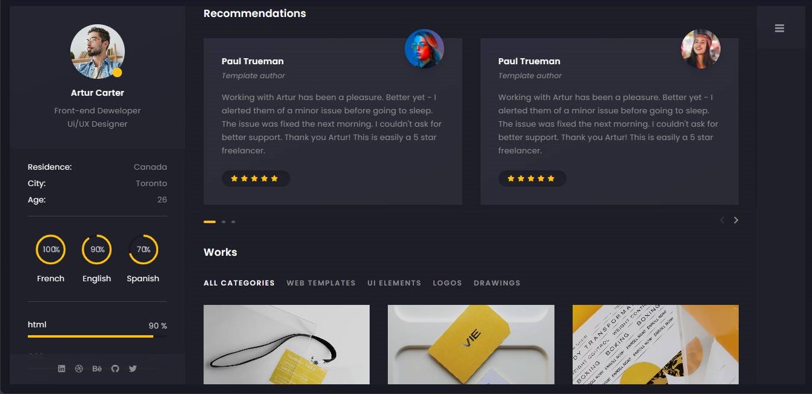Image resolution: width=812 pixels, height=394 pixels.
Task: Select the third carousel pagination dot
Action: tap(233, 222)
